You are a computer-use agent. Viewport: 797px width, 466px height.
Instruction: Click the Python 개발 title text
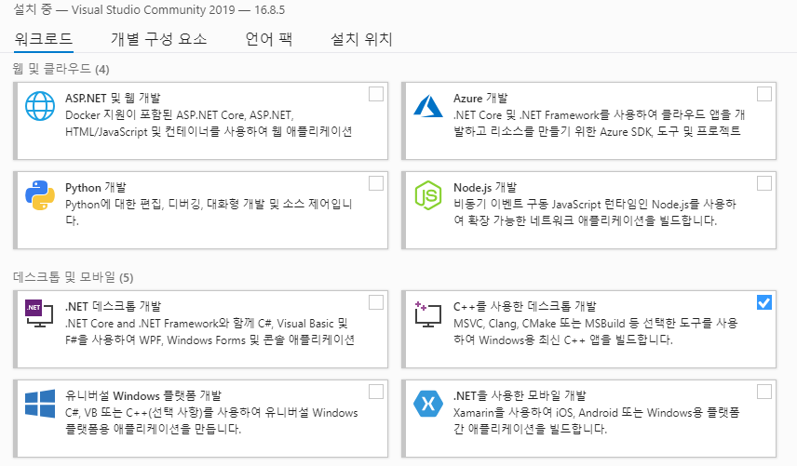point(96,187)
